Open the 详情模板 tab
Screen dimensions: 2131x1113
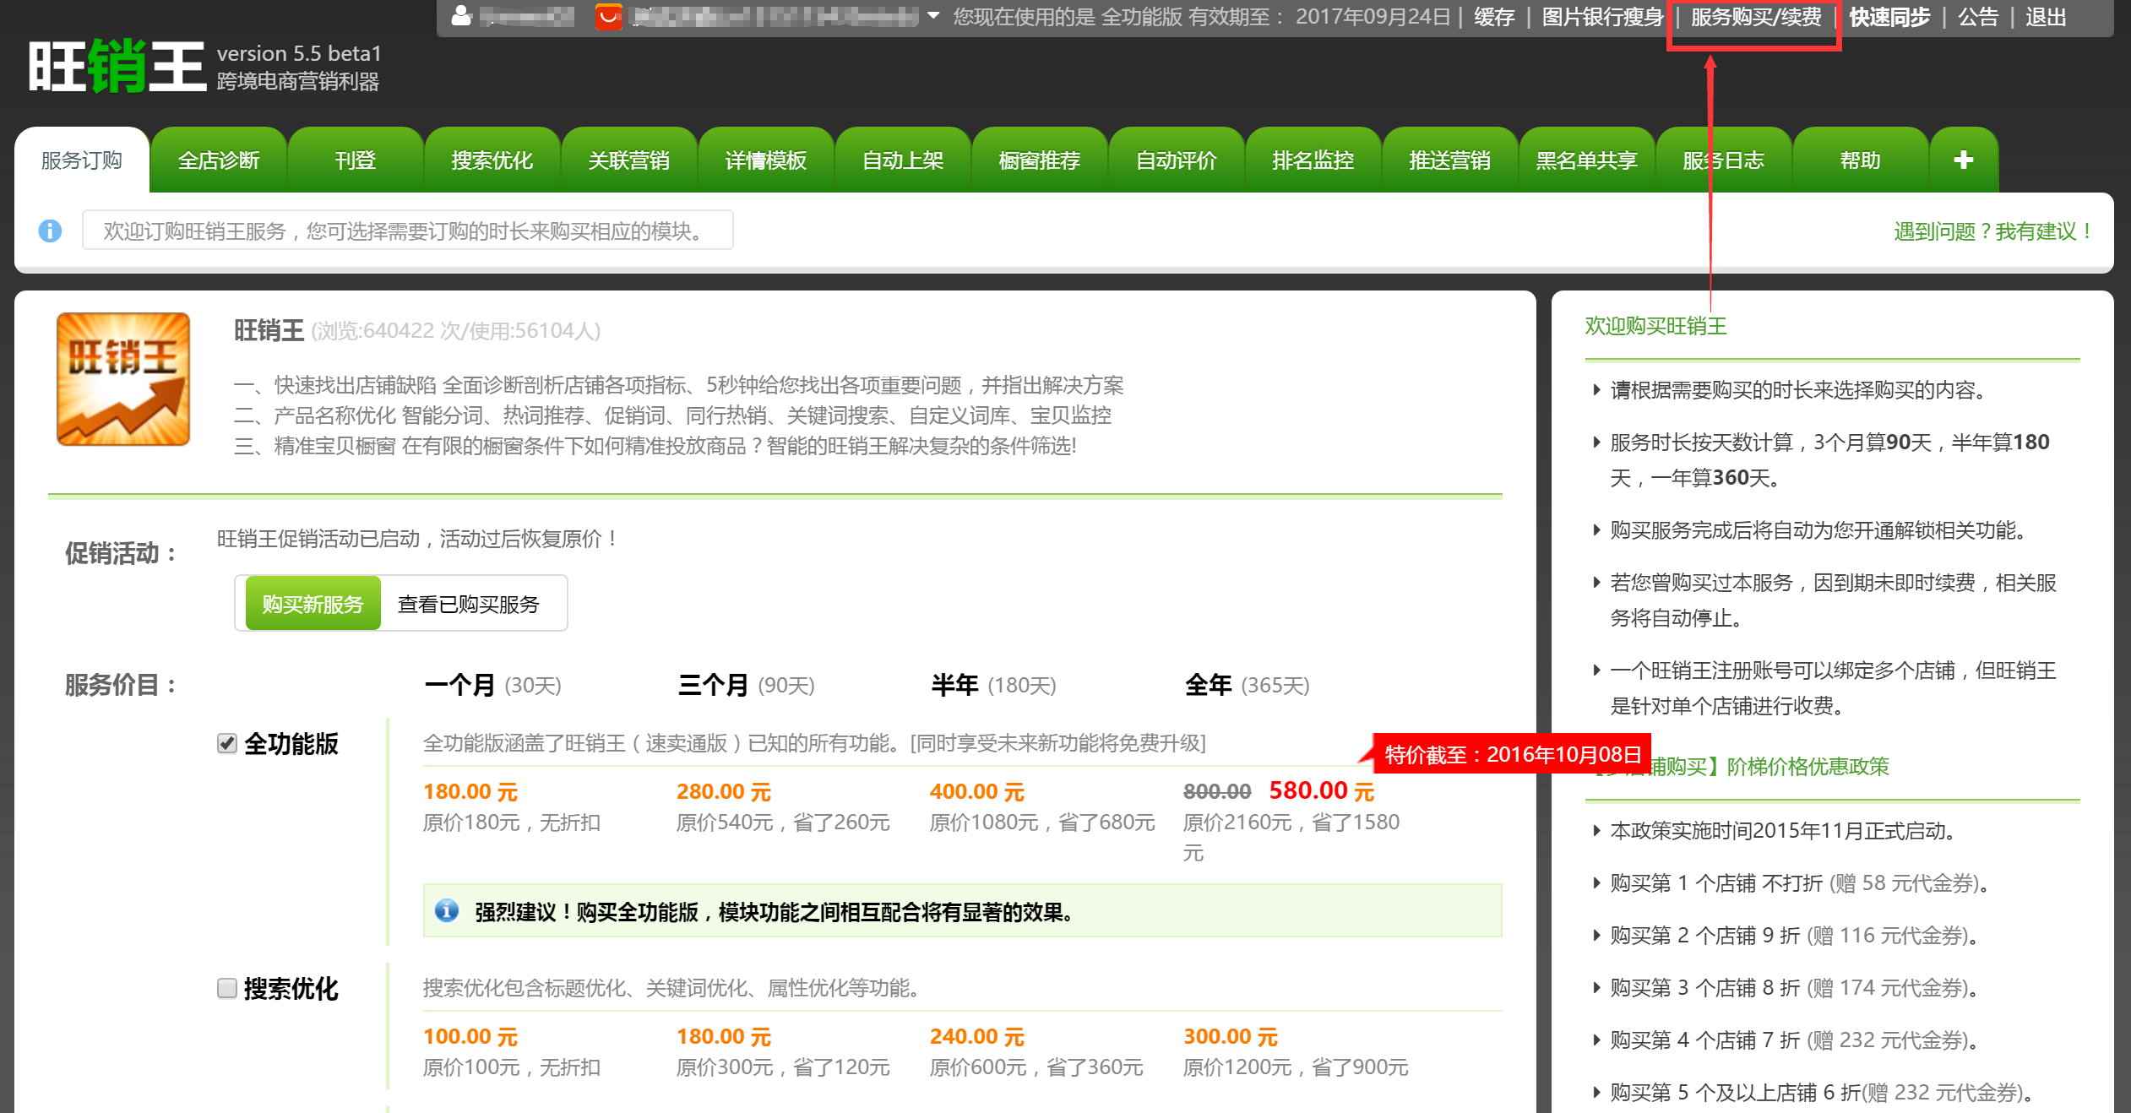tap(766, 160)
